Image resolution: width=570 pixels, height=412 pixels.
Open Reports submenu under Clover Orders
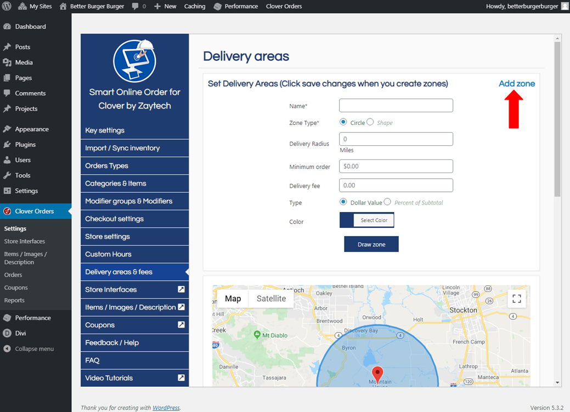(x=14, y=300)
